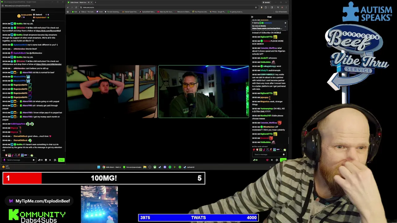Go forward in the main browser

[72, 7]
